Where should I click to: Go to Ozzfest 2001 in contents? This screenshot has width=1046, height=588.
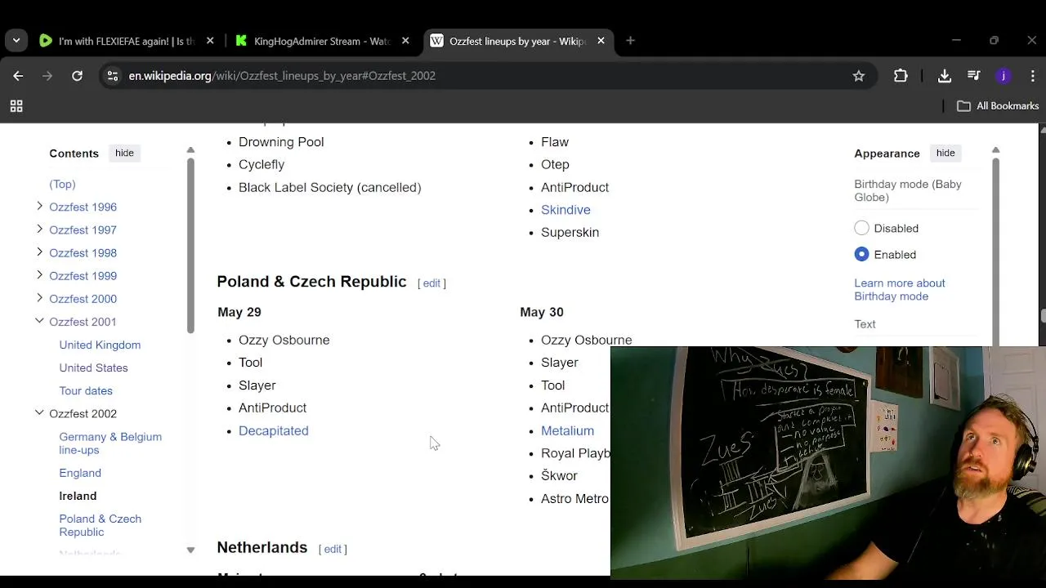(83, 322)
